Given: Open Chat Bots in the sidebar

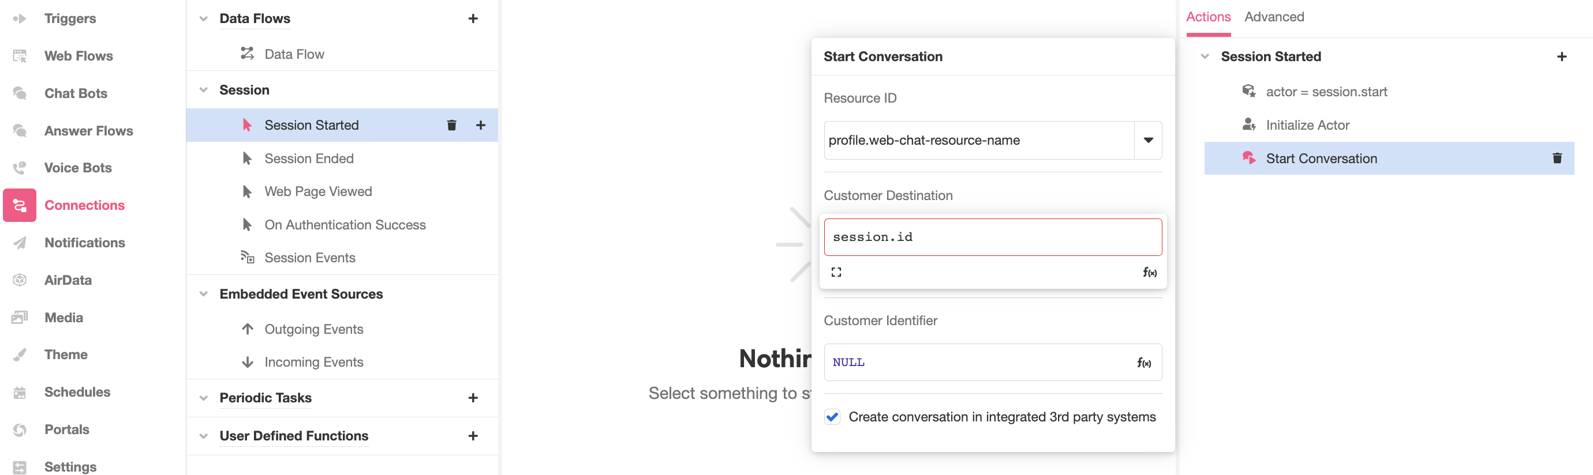Looking at the screenshot, I should [x=76, y=93].
